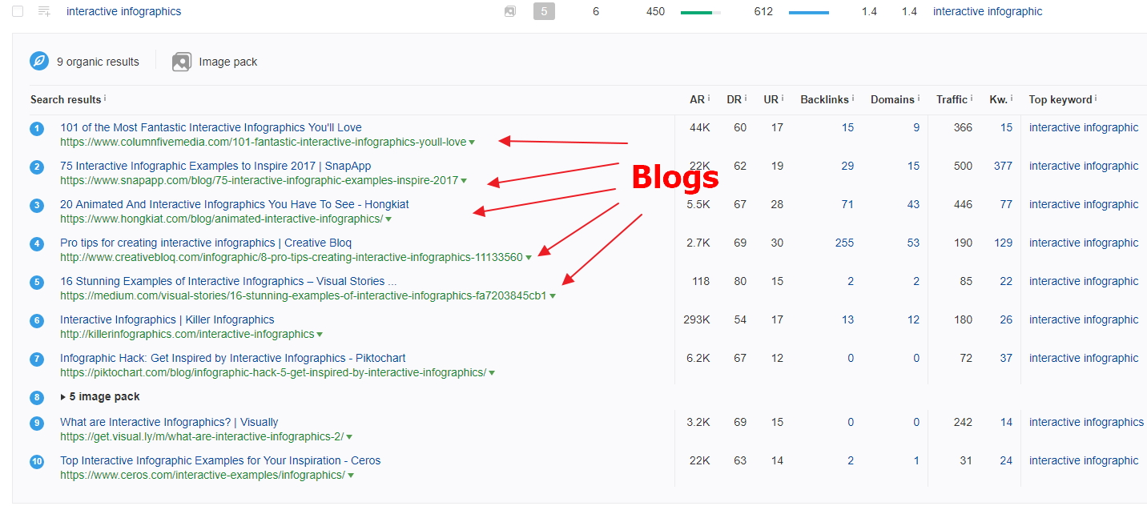Viewport: 1147px width, 506px height.
Task: Click the 255 backlinks count for Creative Bloq
Action: pos(844,243)
